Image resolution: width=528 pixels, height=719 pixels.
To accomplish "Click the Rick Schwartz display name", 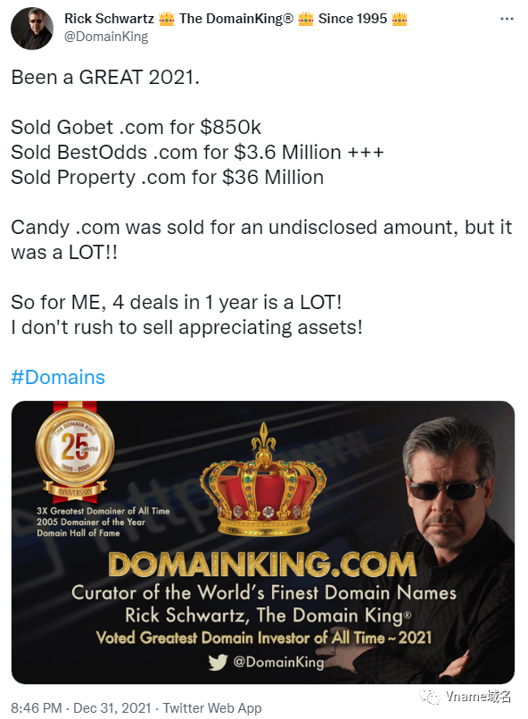I will (109, 19).
